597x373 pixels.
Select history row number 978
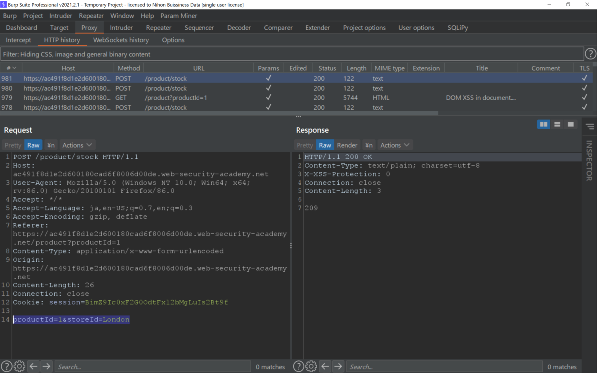(x=296, y=107)
